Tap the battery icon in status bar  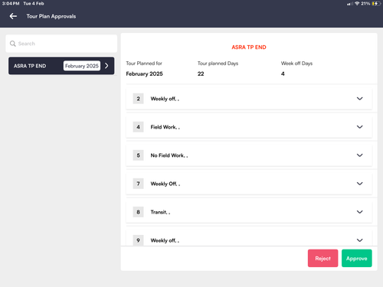[x=376, y=4]
